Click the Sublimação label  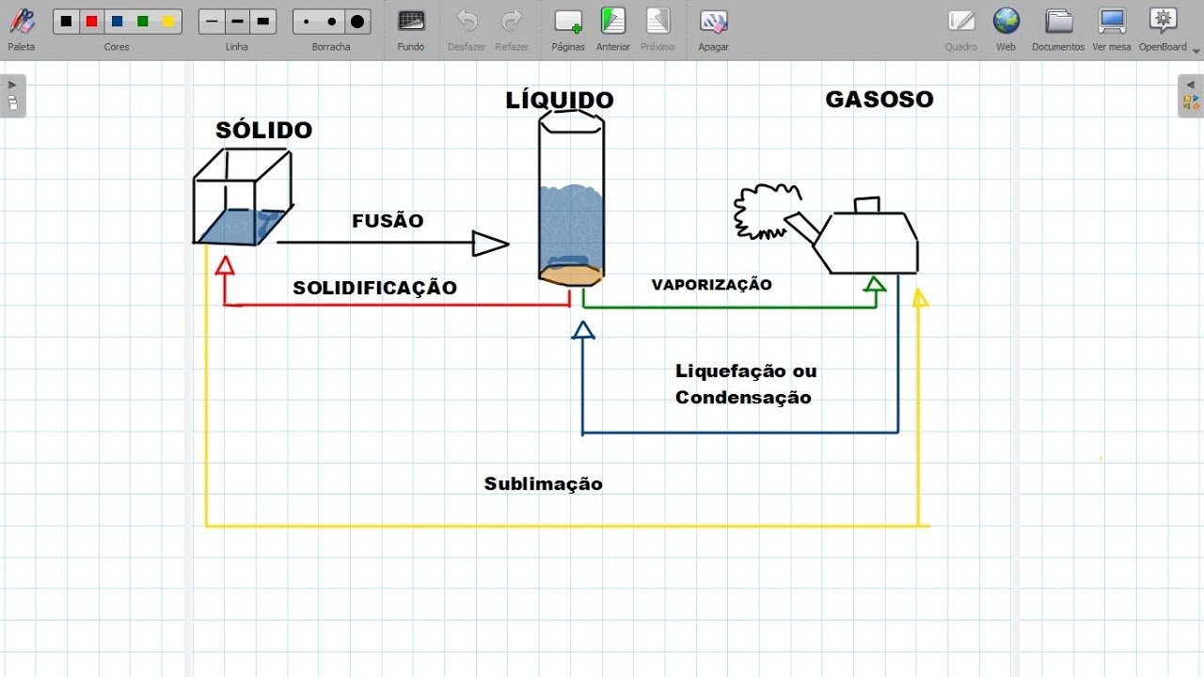(543, 483)
